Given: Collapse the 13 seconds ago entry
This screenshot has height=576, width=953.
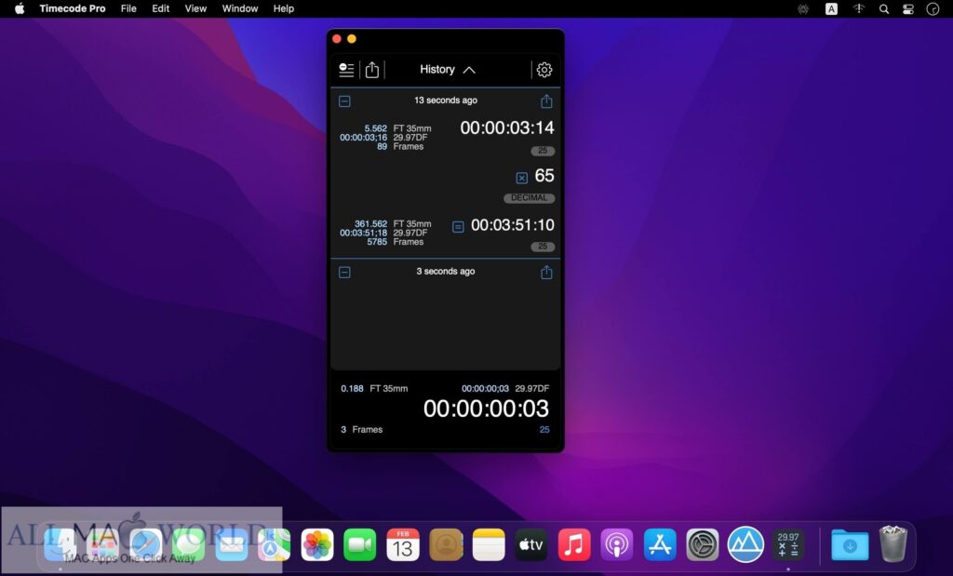Looking at the screenshot, I should click(344, 101).
